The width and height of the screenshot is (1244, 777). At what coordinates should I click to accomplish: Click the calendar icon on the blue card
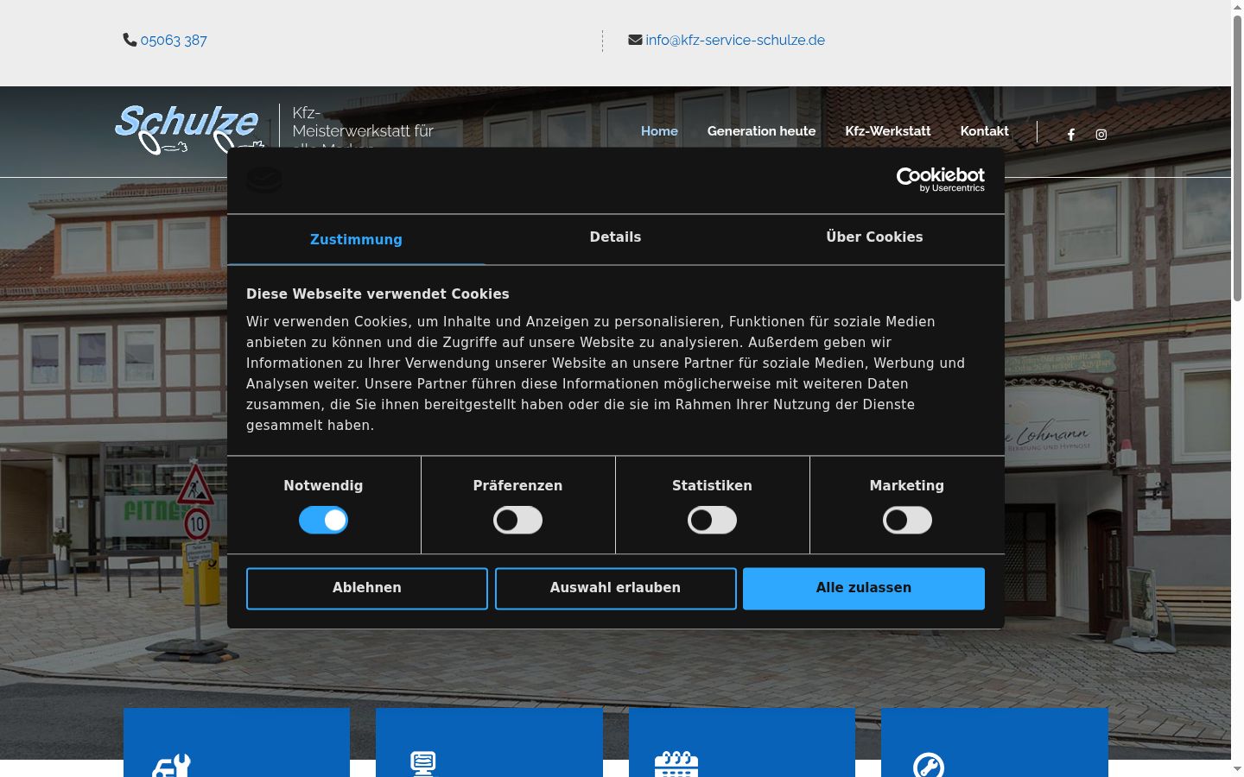[676, 764]
